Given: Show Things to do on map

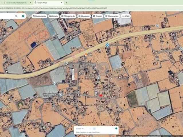Looking at the screenshot, I should (x=68, y=17).
